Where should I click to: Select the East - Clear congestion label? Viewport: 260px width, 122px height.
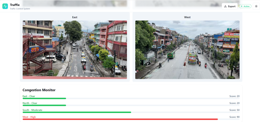coord(29,96)
